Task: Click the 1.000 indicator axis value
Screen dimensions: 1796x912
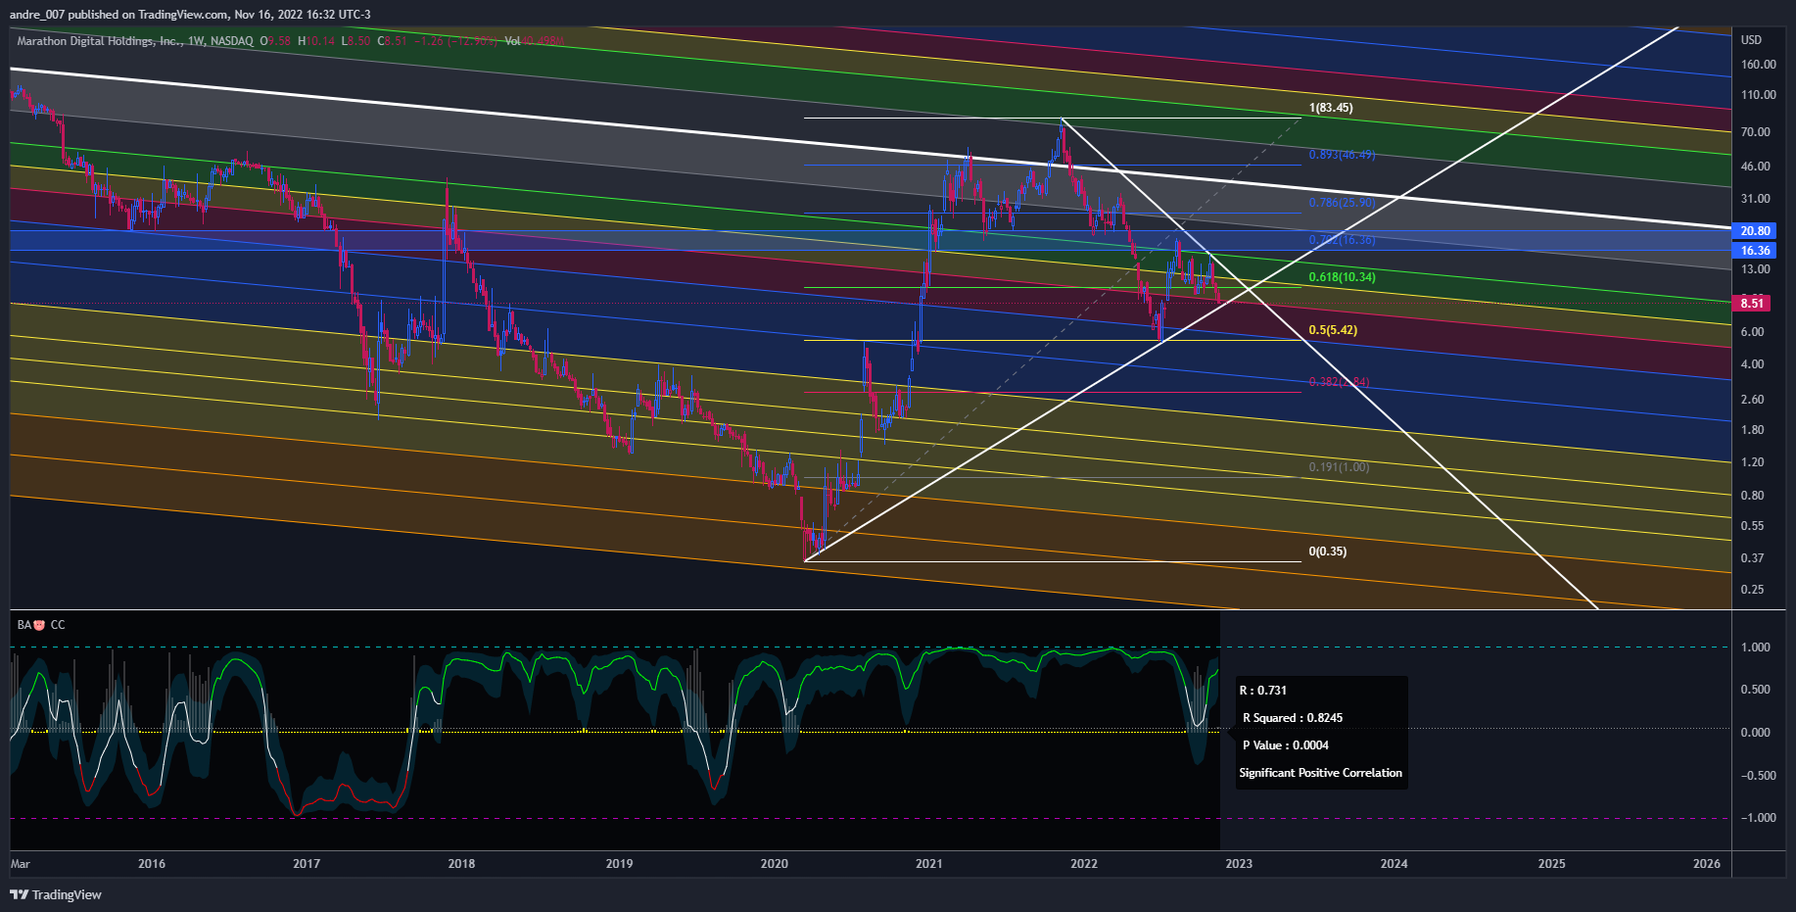Action: click(x=1755, y=648)
